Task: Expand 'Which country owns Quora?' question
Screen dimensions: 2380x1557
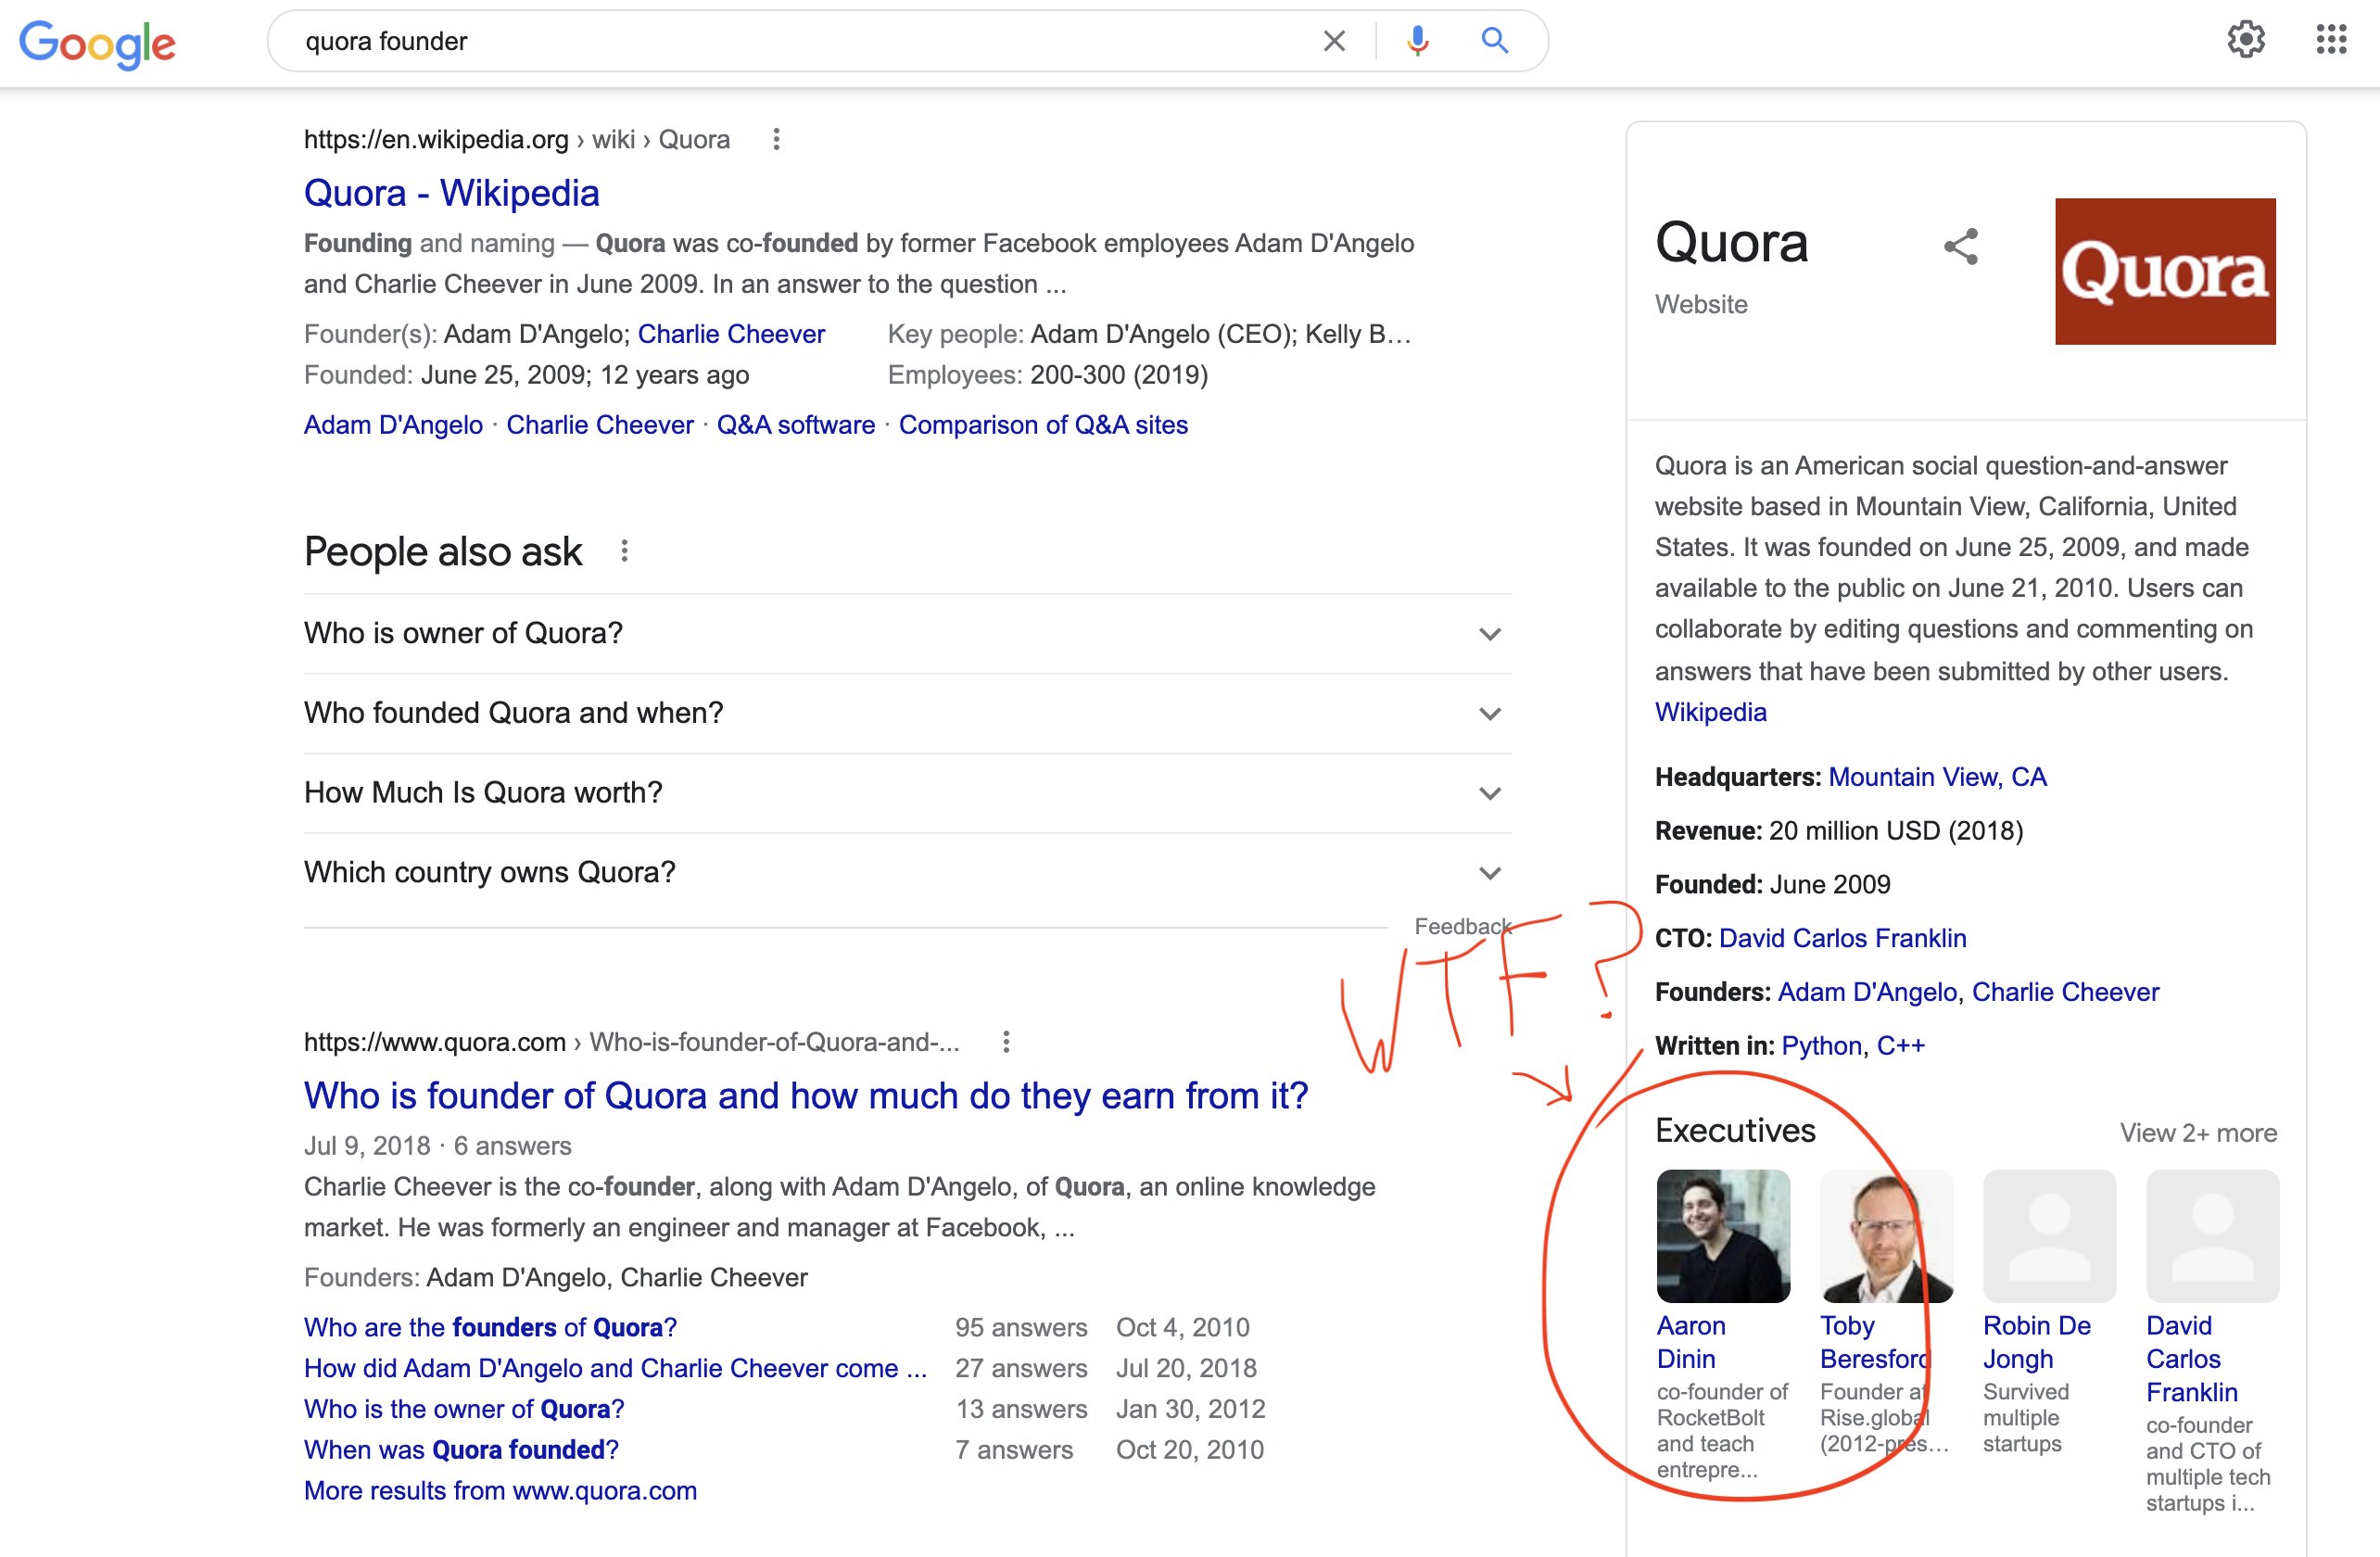Action: pos(907,873)
